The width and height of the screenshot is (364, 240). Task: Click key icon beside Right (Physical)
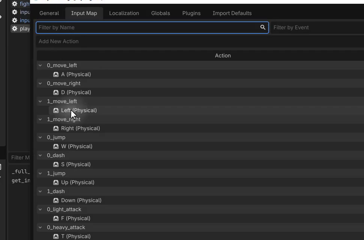pyautogui.click(x=56, y=129)
